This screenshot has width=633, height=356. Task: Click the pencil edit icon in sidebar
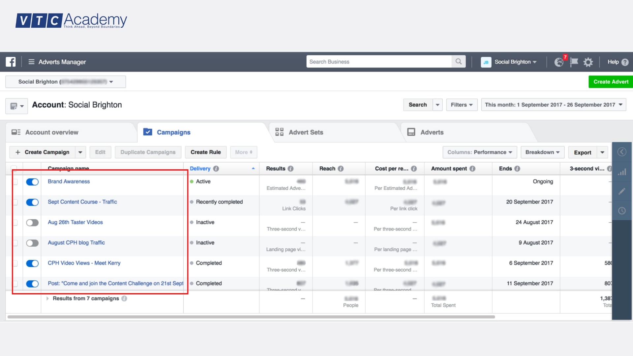(x=622, y=191)
